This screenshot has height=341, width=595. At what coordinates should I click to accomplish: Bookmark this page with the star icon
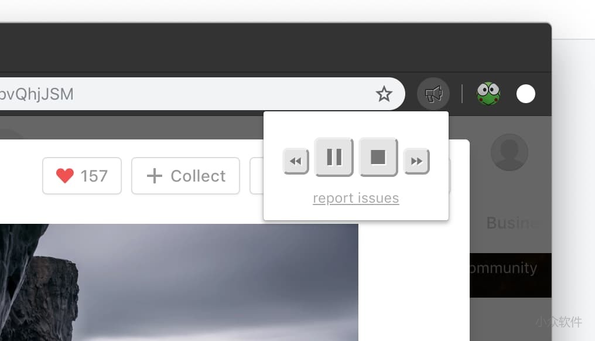pos(384,94)
